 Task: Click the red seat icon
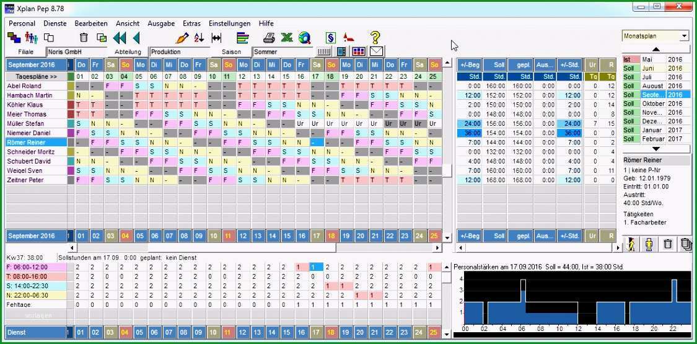(x=349, y=38)
